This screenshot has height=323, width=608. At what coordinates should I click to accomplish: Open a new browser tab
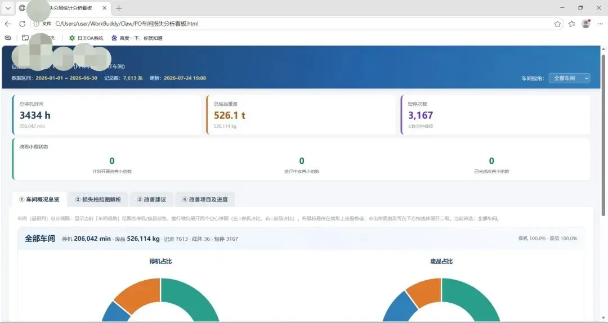[x=119, y=8]
